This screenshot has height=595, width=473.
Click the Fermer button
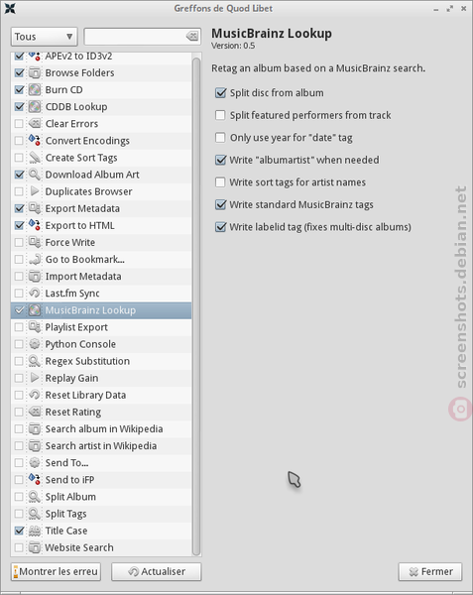[x=430, y=571]
